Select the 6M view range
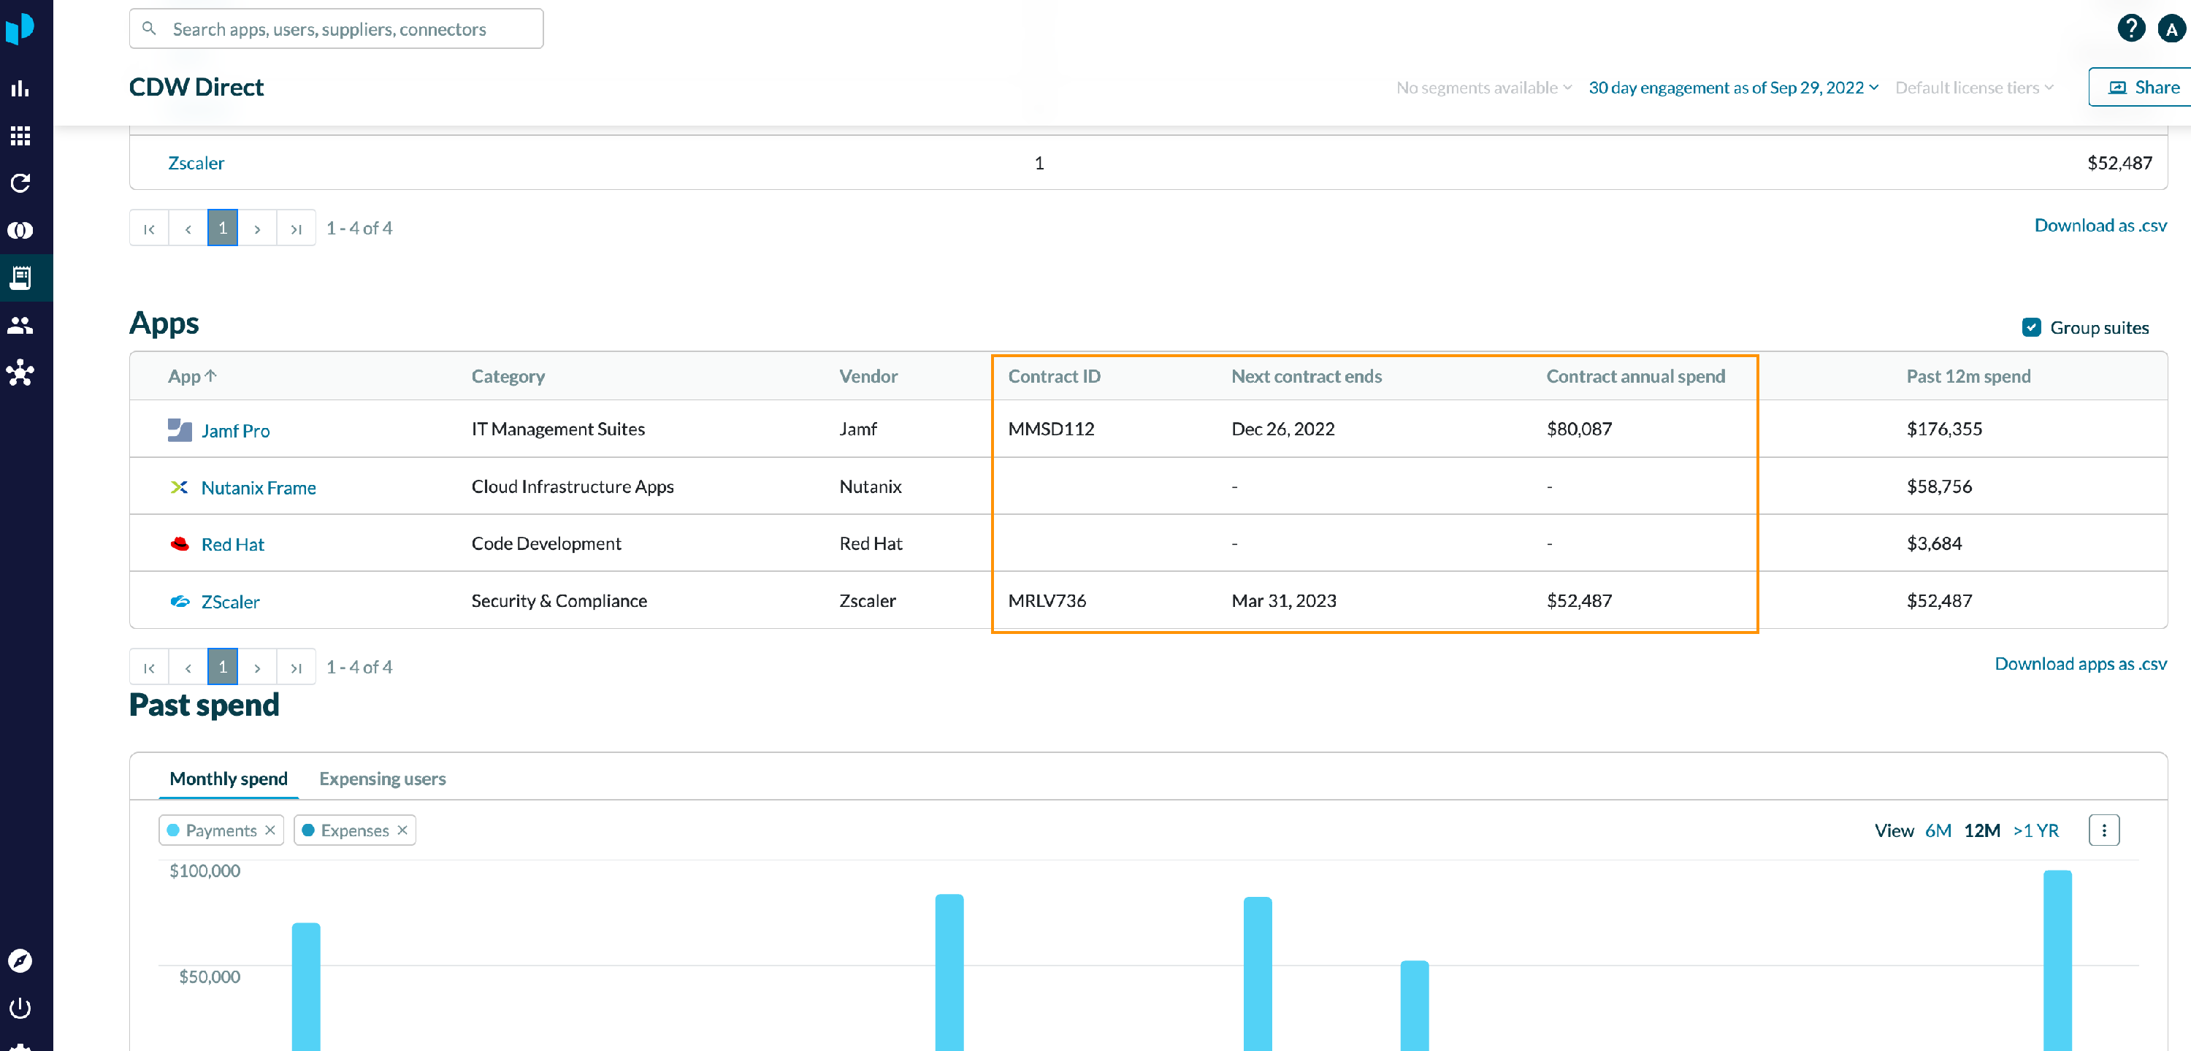The width and height of the screenshot is (2191, 1051). [1938, 830]
